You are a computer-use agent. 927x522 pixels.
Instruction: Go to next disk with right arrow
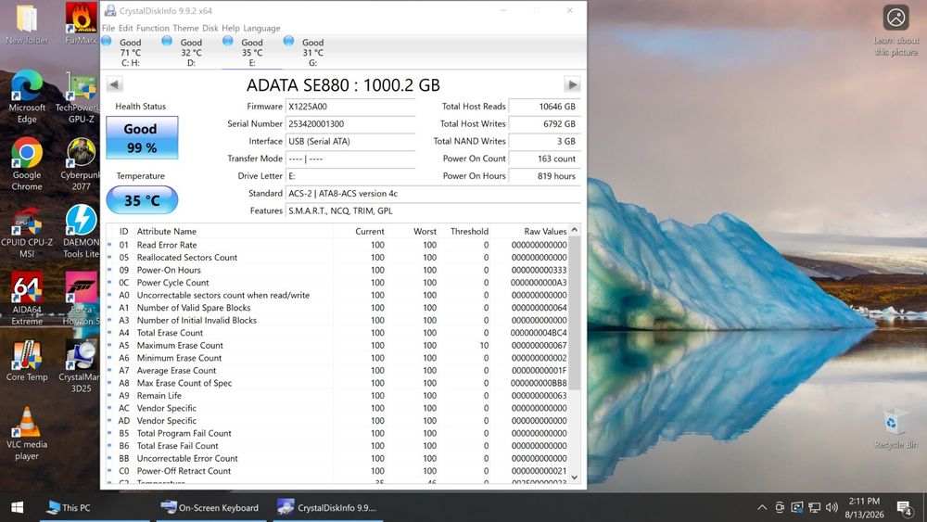tap(572, 84)
